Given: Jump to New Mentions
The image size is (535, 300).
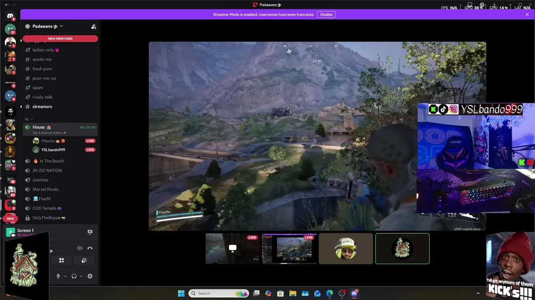Looking at the screenshot, I should 60,38.
